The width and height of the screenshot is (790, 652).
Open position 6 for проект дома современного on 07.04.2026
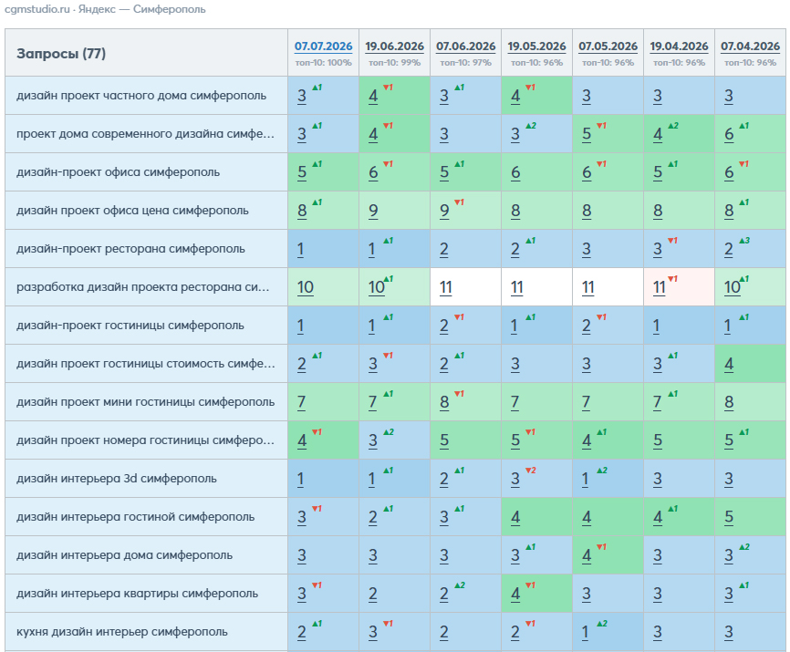coord(729,134)
